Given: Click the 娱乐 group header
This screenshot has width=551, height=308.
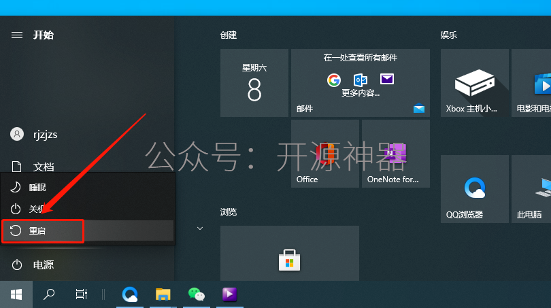Looking at the screenshot, I should point(449,35).
